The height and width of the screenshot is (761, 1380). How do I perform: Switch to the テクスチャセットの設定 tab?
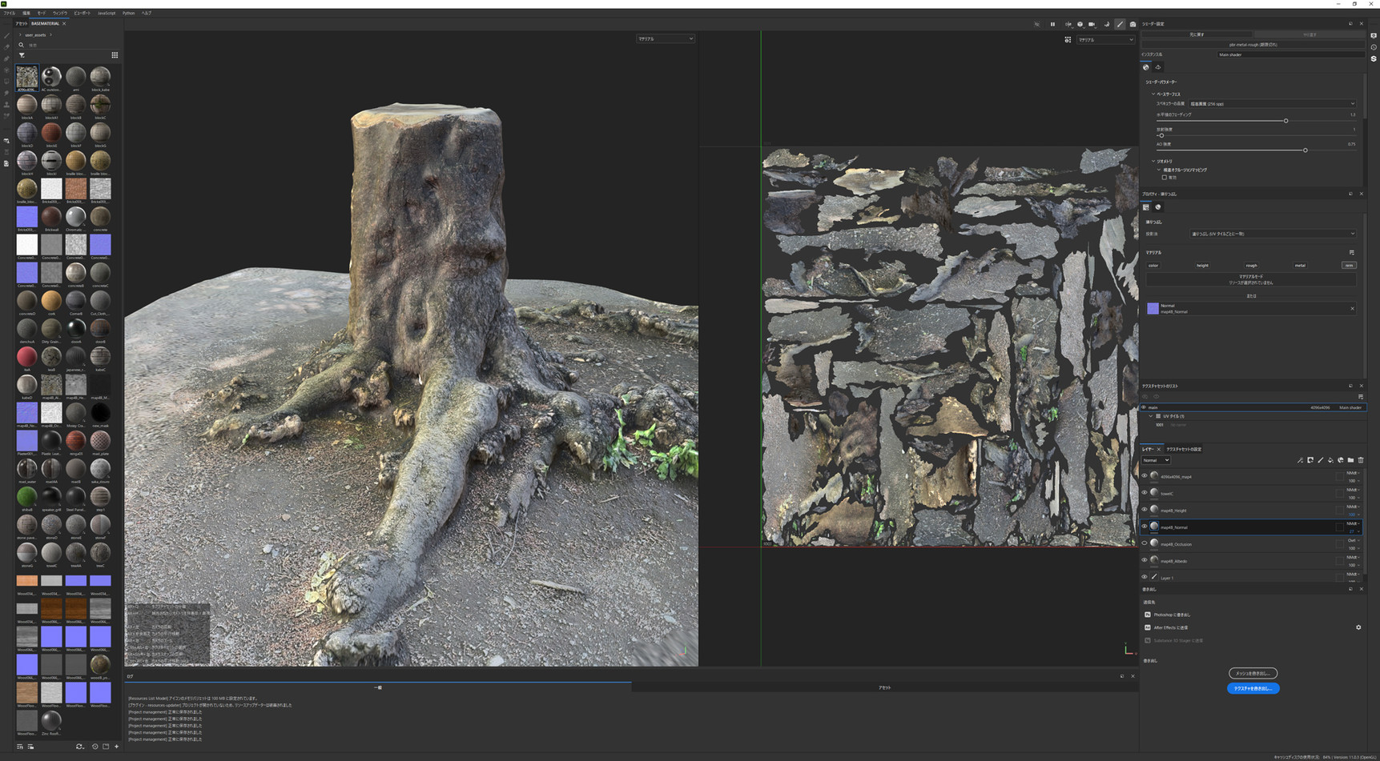1184,449
